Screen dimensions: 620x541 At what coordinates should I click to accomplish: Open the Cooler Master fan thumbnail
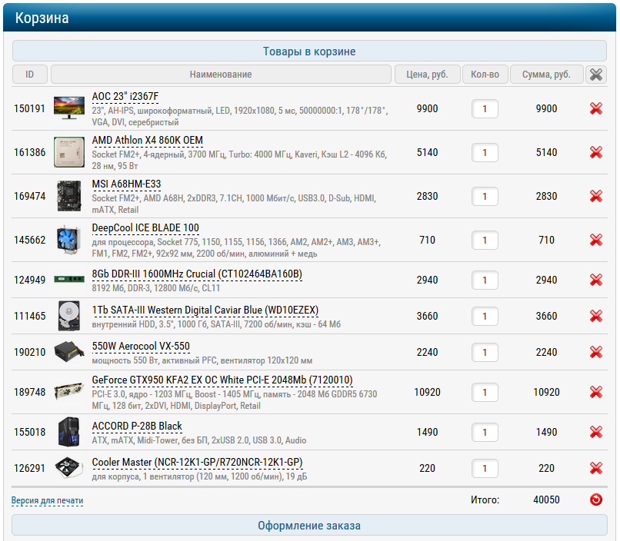(x=69, y=468)
